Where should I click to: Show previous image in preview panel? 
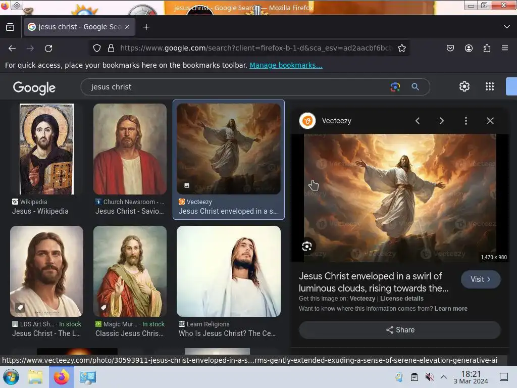tap(418, 121)
